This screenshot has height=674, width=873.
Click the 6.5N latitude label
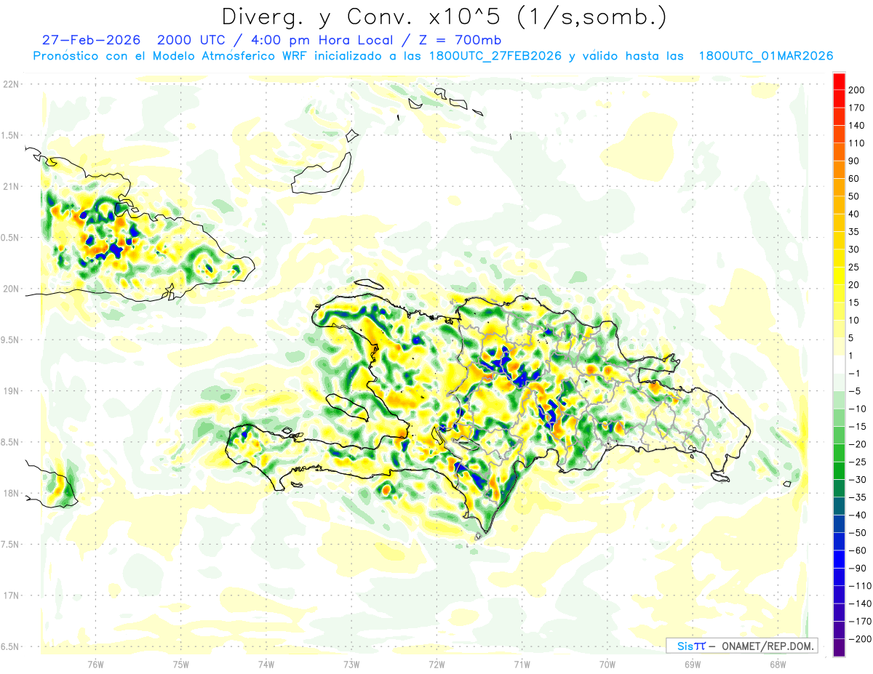pos(11,647)
